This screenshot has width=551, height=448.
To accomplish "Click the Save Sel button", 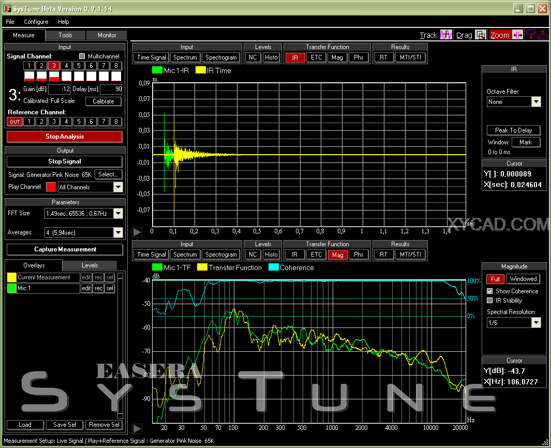I will pyautogui.click(x=65, y=425).
